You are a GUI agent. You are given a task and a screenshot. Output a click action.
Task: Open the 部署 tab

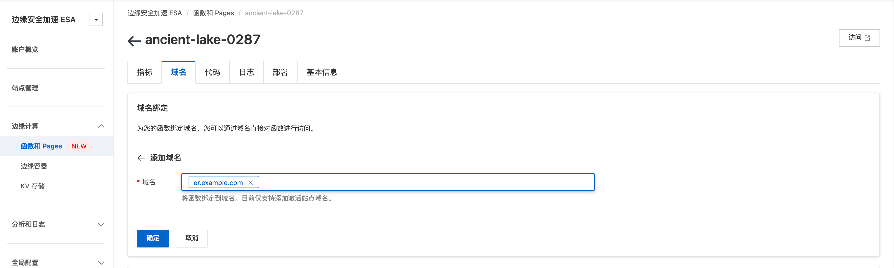[280, 72]
